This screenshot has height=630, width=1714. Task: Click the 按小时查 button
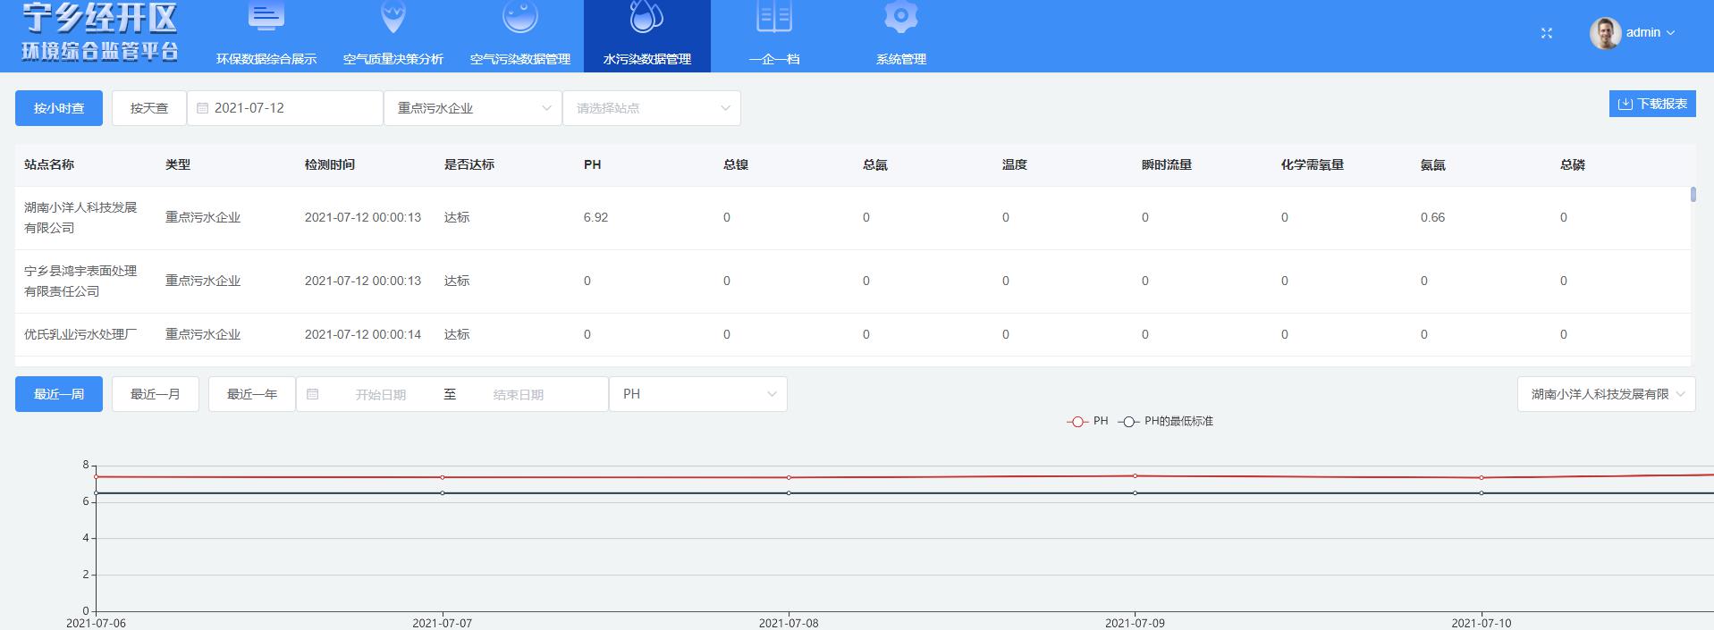coord(59,108)
